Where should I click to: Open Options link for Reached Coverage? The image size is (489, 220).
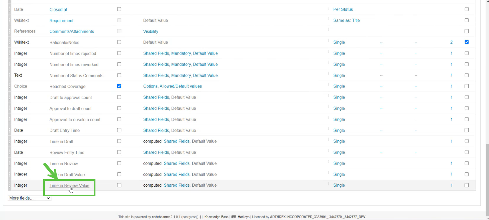pyautogui.click(x=150, y=86)
